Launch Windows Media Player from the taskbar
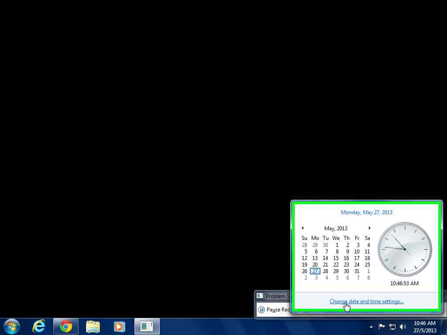This screenshot has height=335, width=447. click(x=119, y=326)
